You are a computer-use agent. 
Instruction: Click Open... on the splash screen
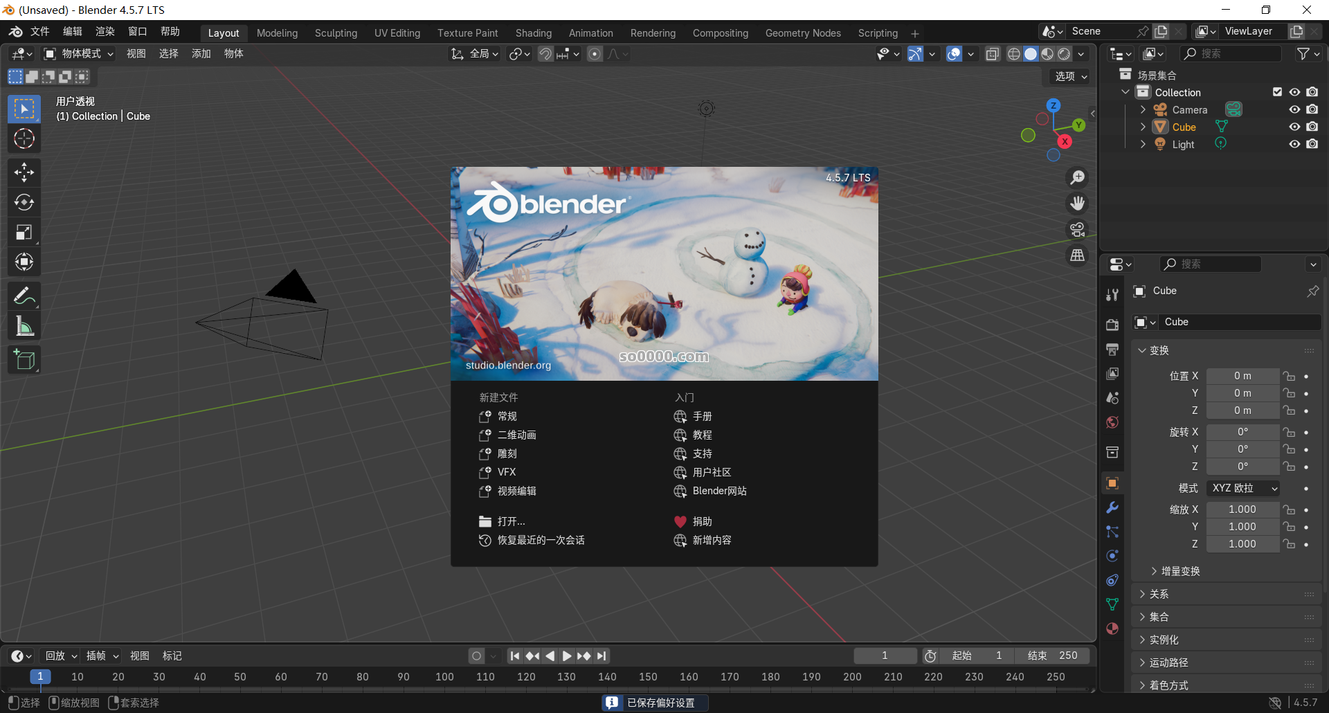click(511, 521)
